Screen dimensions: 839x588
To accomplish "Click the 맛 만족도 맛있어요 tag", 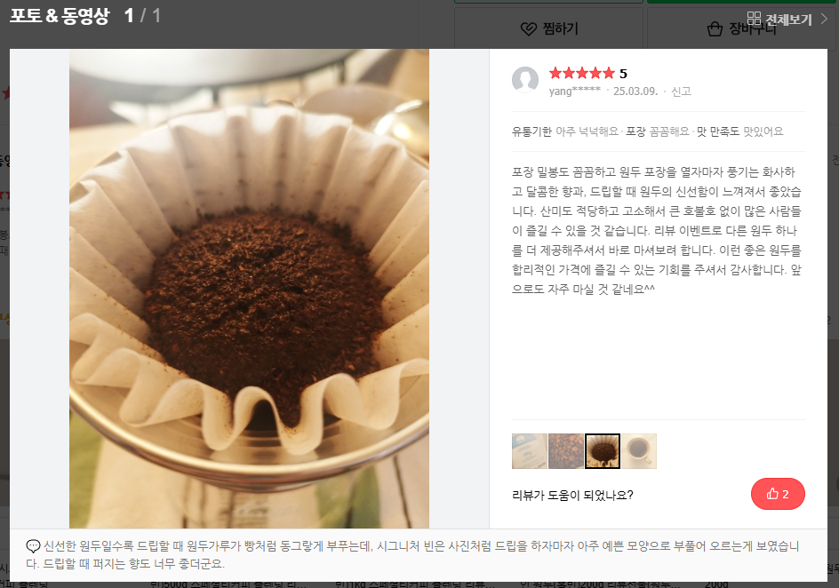I will tap(740, 131).
